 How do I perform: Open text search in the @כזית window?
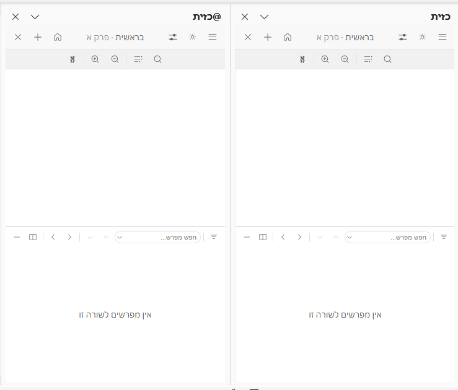click(x=157, y=59)
